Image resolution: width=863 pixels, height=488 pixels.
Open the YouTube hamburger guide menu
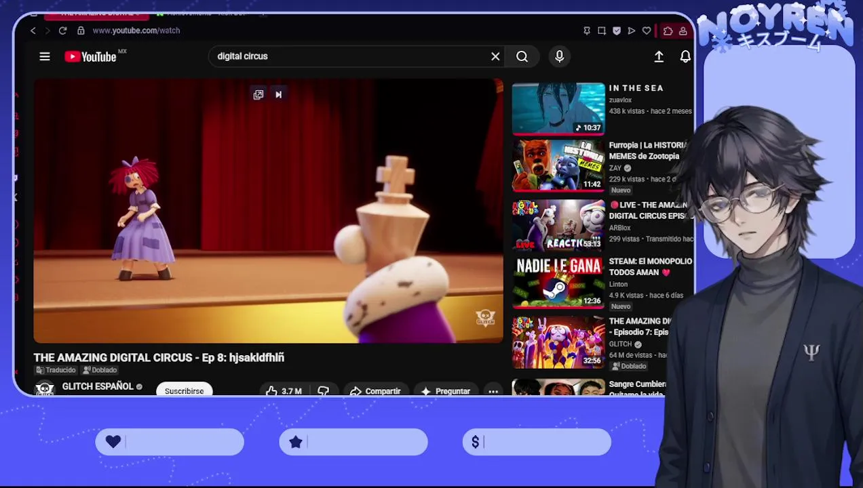click(x=45, y=57)
